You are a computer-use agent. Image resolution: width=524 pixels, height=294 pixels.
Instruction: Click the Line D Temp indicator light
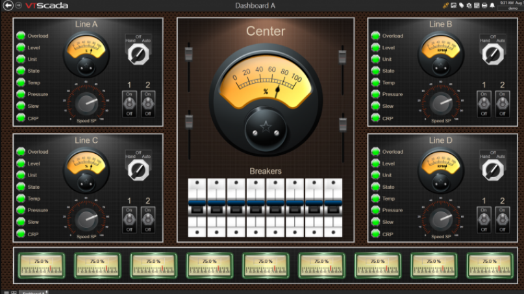pyautogui.click(x=375, y=198)
